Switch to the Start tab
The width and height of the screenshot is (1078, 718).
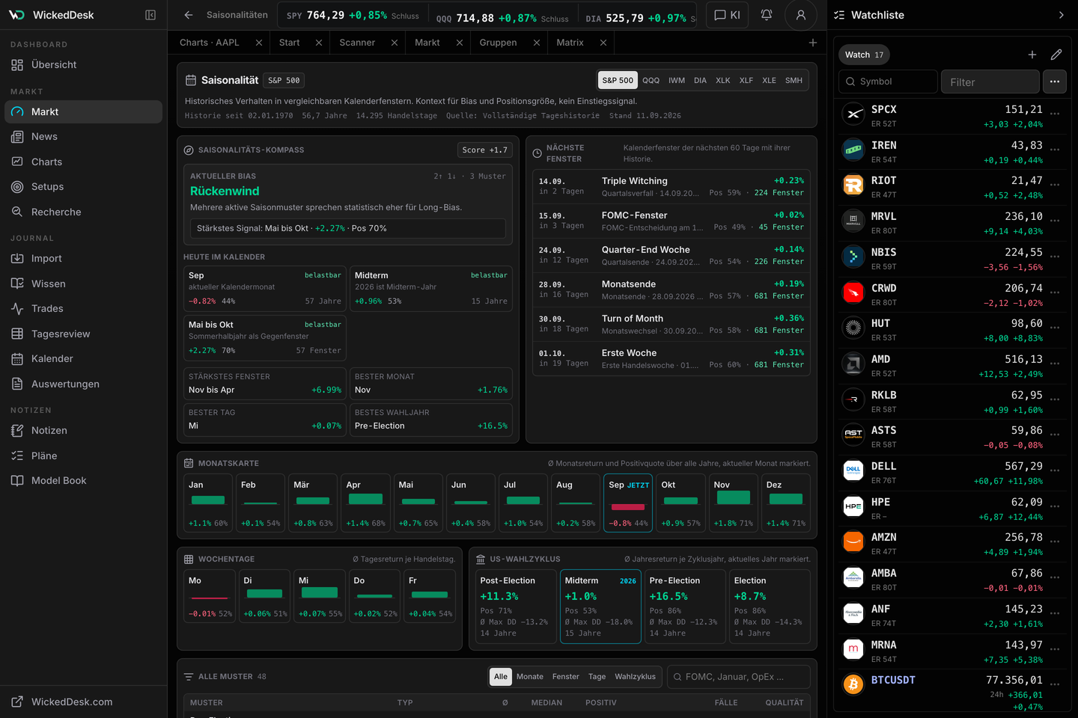pyautogui.click(x=290, y=43)
